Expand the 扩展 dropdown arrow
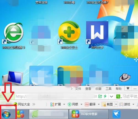138x119 pixels. click(x=64, y=104)
